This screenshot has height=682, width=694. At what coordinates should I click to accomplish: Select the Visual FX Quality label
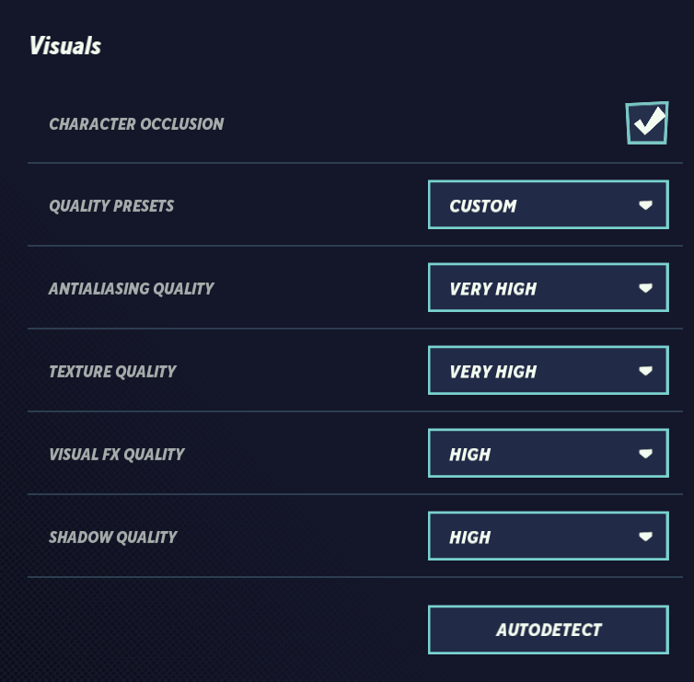point(117,455)
